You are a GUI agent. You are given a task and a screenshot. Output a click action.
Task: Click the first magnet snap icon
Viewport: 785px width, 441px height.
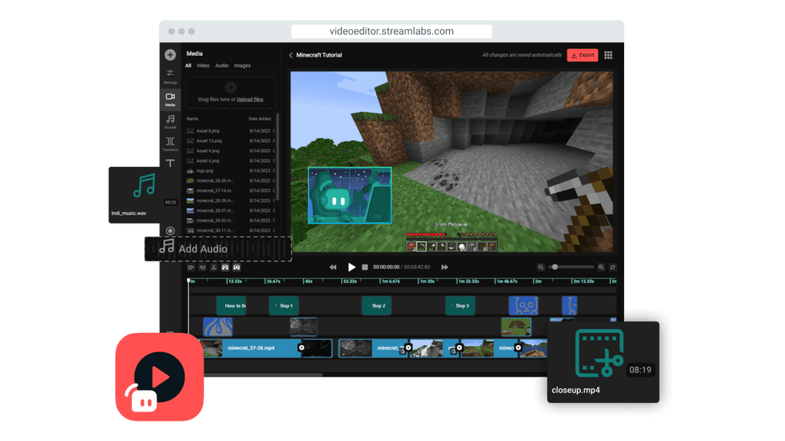click(225, 267)
